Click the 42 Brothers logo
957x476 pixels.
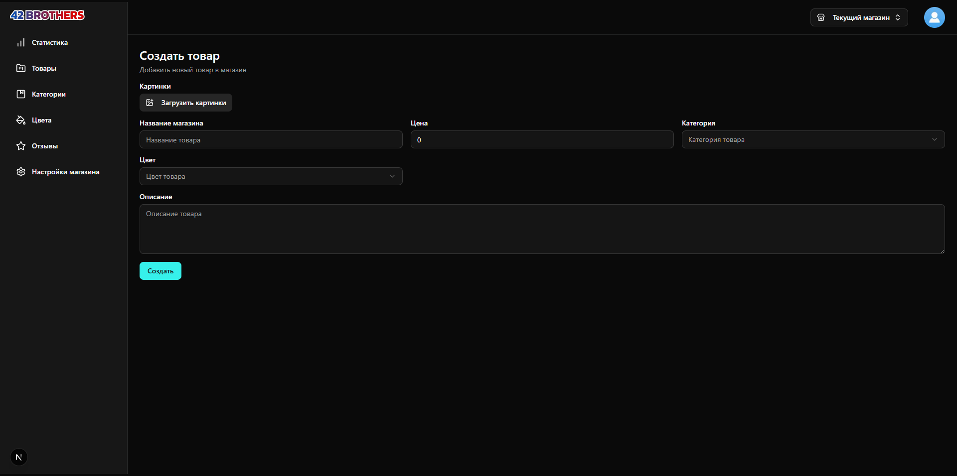47,15
